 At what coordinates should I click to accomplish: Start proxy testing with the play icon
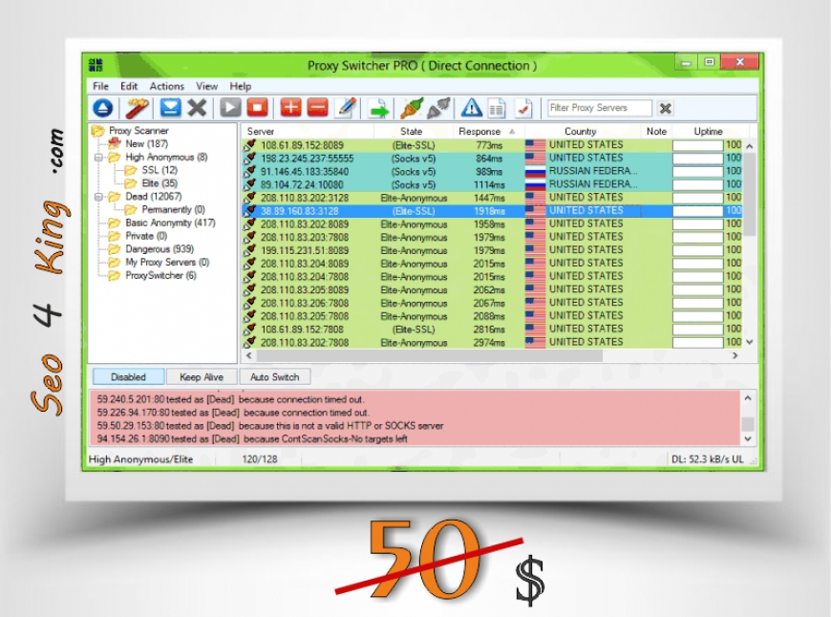[x=230, y=108]
